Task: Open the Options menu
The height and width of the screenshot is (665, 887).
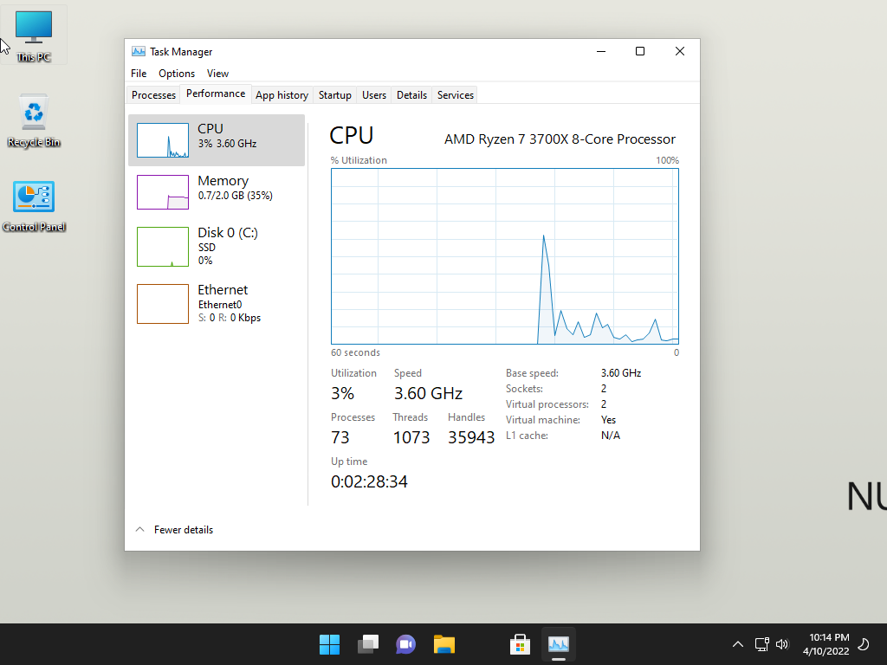Action: tap(177, 74)
